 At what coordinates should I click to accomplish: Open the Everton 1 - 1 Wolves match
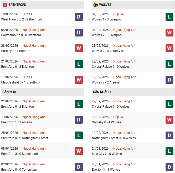(x=106, y=170)
